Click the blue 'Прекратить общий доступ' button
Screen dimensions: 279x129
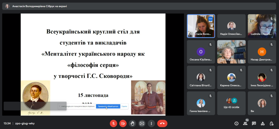tap(108, 106)
